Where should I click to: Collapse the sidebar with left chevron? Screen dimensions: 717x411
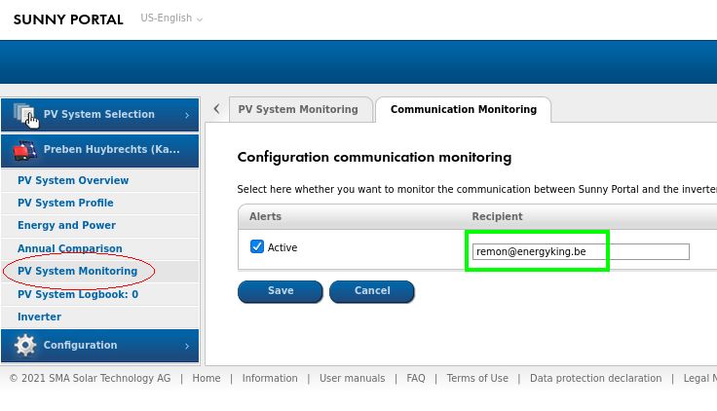pos(216,109)
